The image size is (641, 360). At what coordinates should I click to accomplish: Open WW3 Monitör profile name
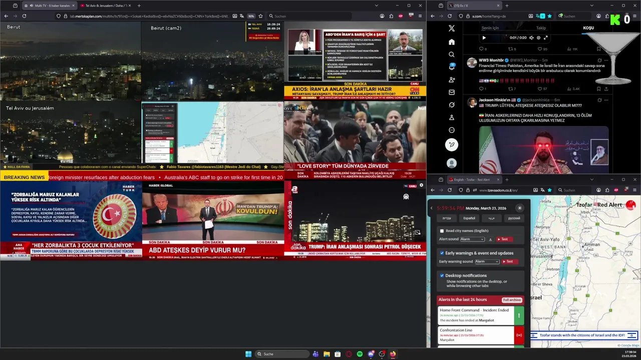491,60
